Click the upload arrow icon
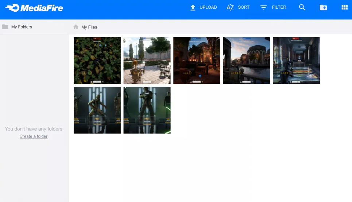 (193, 7)
